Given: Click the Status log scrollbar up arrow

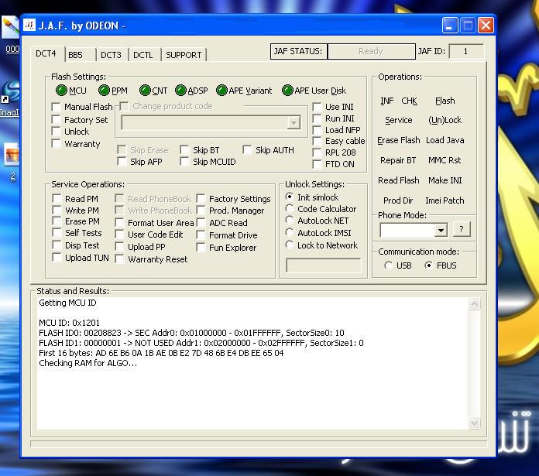Looking at the screenshot, I should 475,303.
